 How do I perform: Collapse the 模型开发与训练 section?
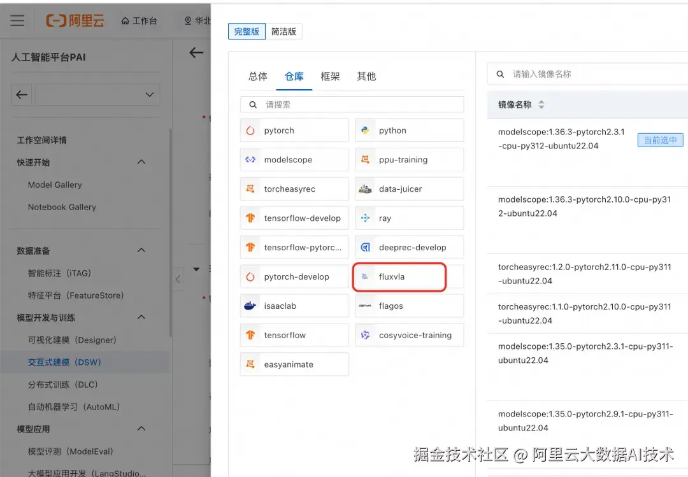[141, 317]
